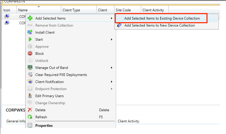Sort by the Client Activity column header
Screen dimensions: 226x134
pos(155,10)
